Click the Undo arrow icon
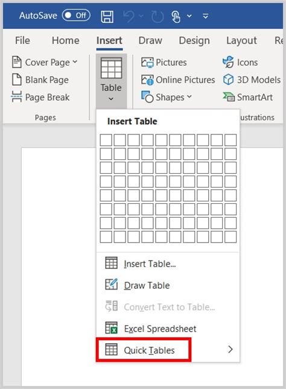 click(x=129, y=16)
